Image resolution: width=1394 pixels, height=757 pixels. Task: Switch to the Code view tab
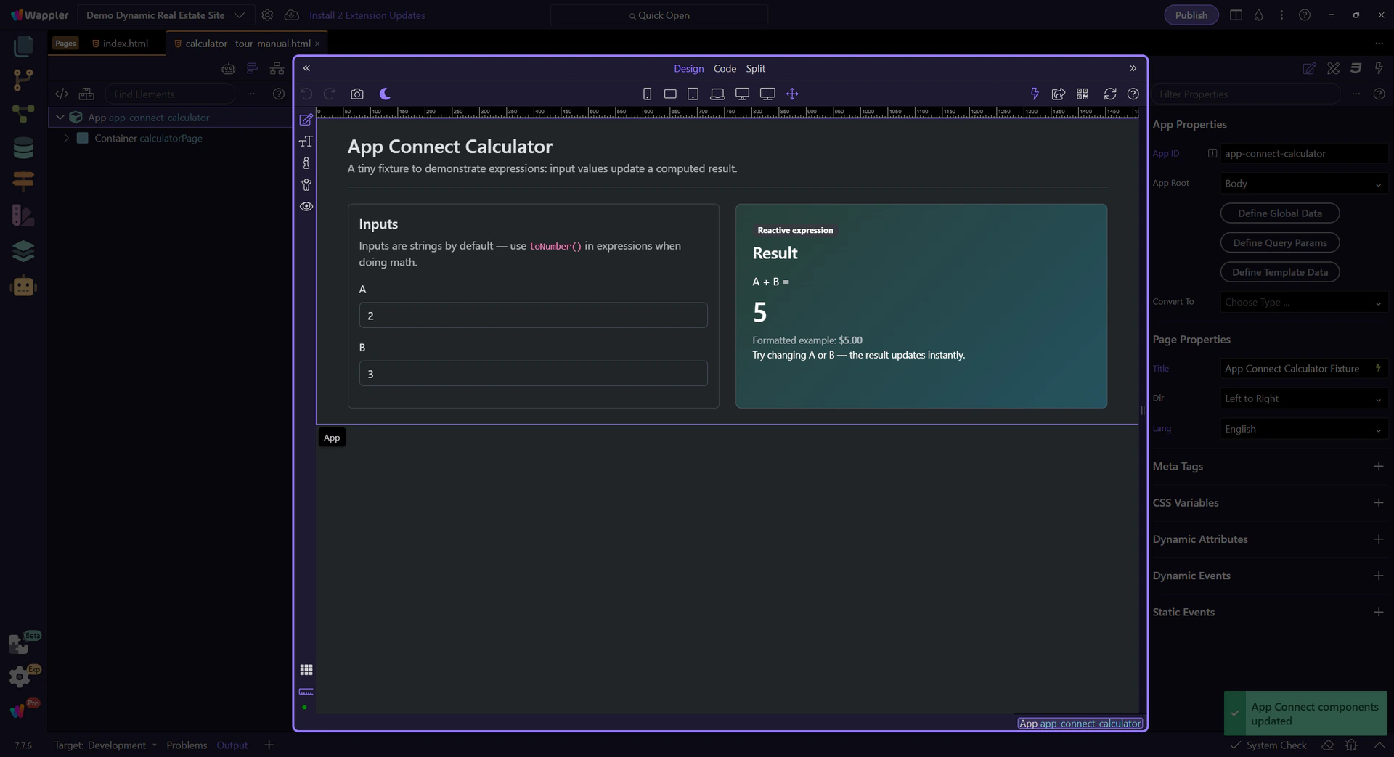(724, 69)
